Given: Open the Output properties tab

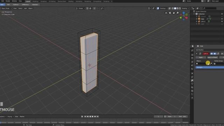Looking at the screenshot, I should (192, 58).
